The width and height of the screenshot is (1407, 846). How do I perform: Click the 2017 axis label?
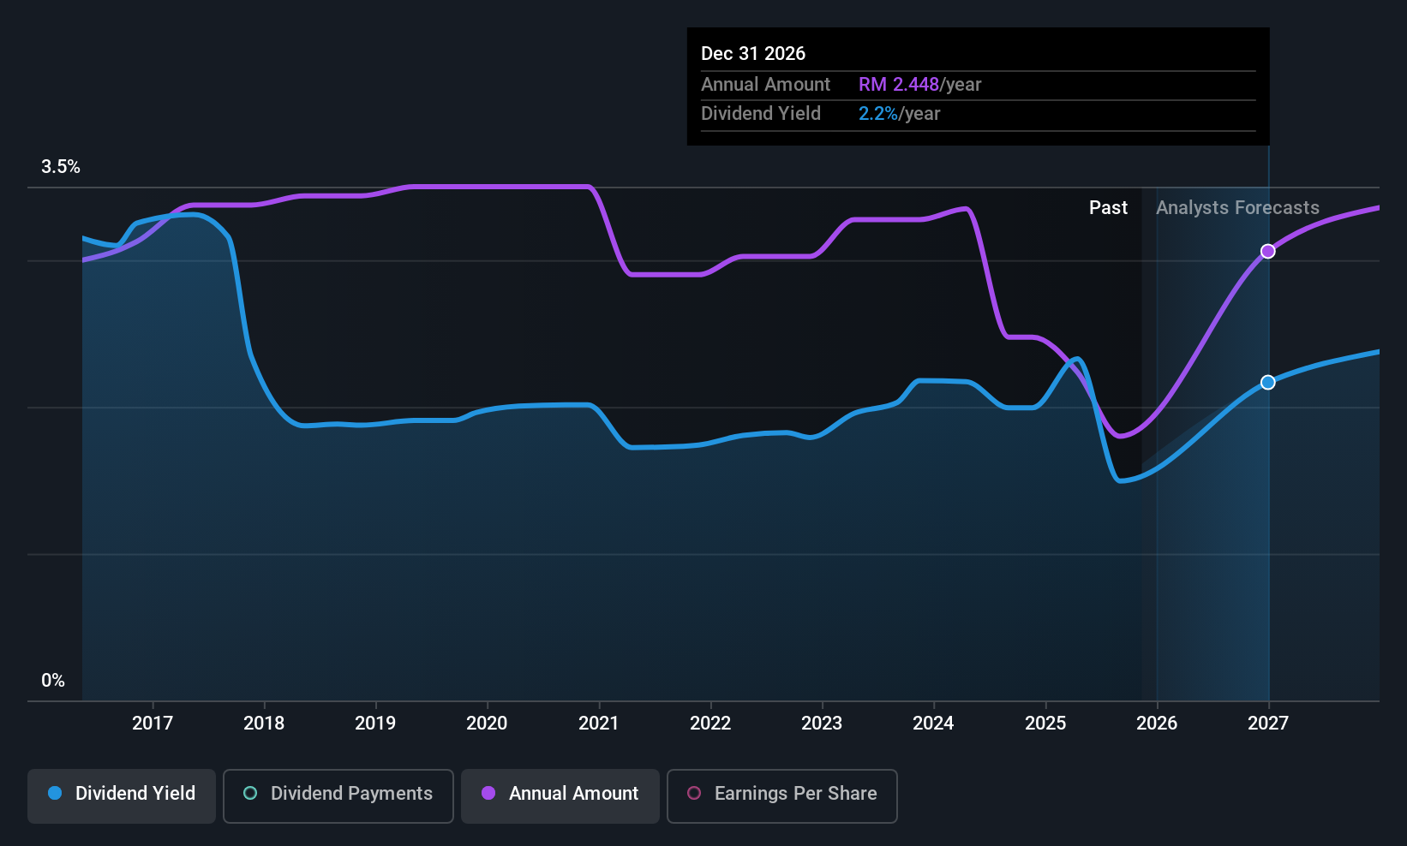click(153, 723)
